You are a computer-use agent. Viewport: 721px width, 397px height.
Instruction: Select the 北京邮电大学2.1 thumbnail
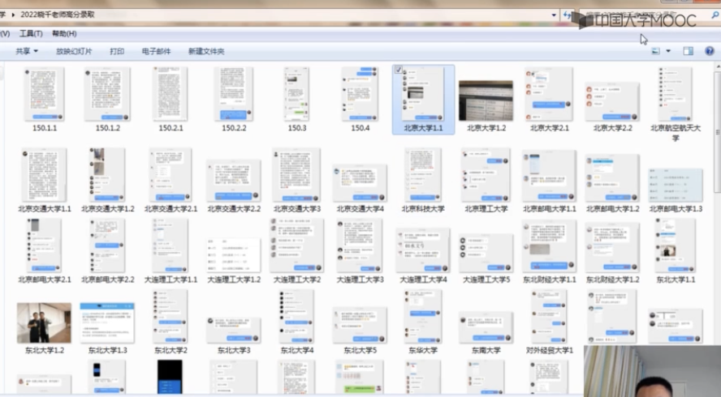(x=44, y=245)
